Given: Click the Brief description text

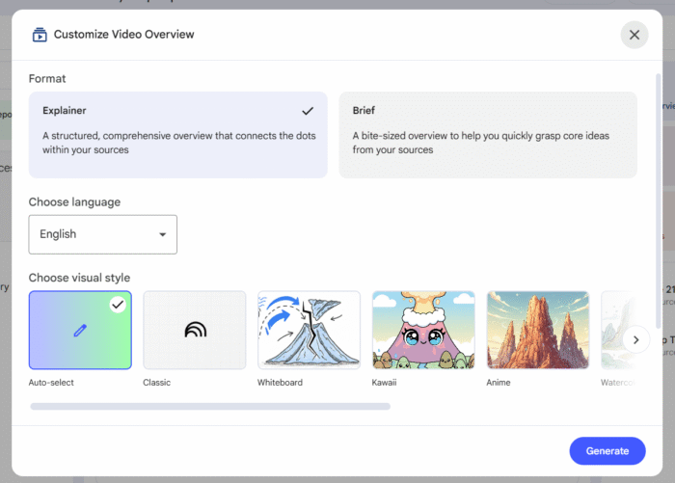Looking at the screenshot, I should coord(481,143).
